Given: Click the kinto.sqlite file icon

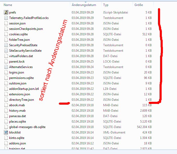Looking at the screenshot, I should click(x=6, y=138).
